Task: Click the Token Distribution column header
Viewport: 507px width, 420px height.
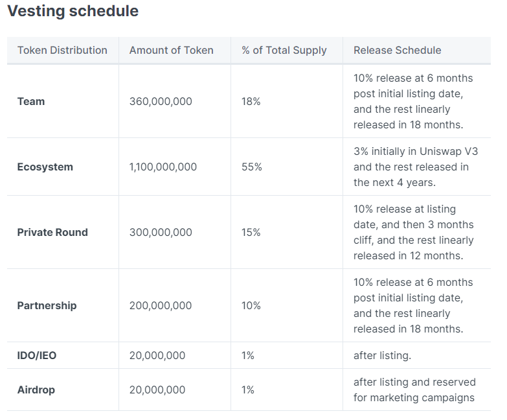Action: 62,50
